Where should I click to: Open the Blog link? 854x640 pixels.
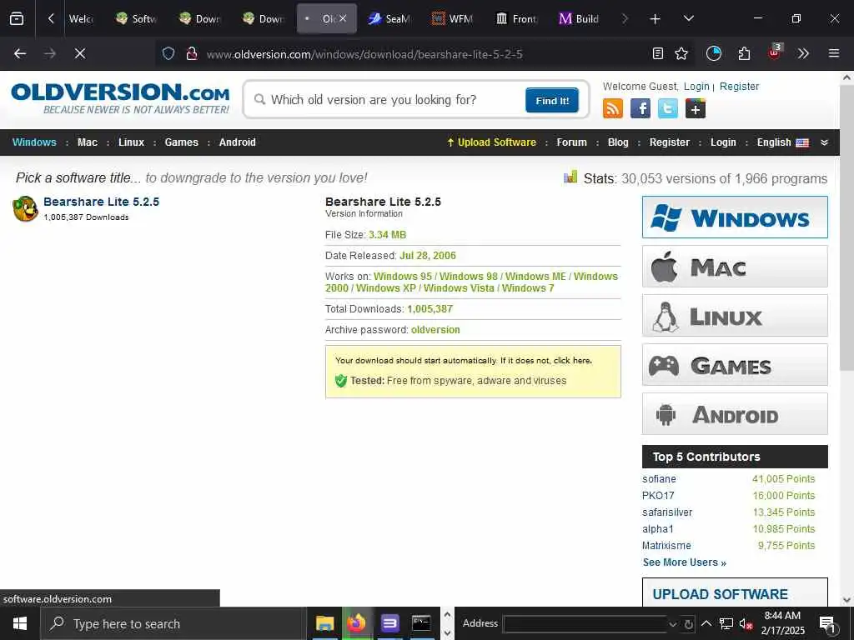pos(618,142)
